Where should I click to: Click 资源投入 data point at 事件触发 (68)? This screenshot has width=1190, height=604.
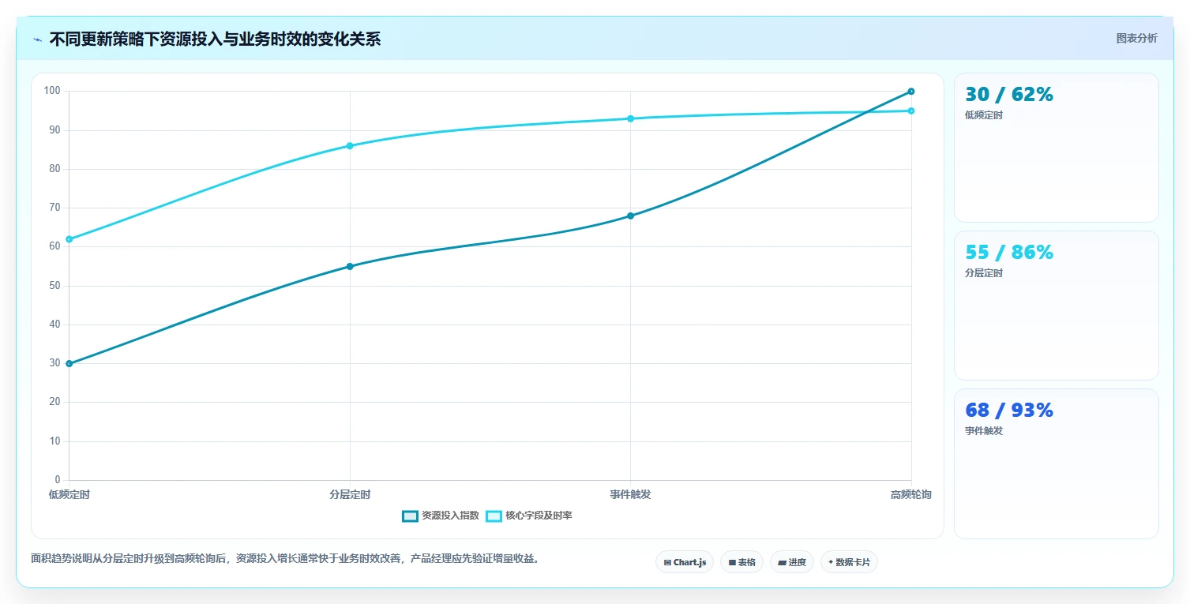click(x=630, y=216)
